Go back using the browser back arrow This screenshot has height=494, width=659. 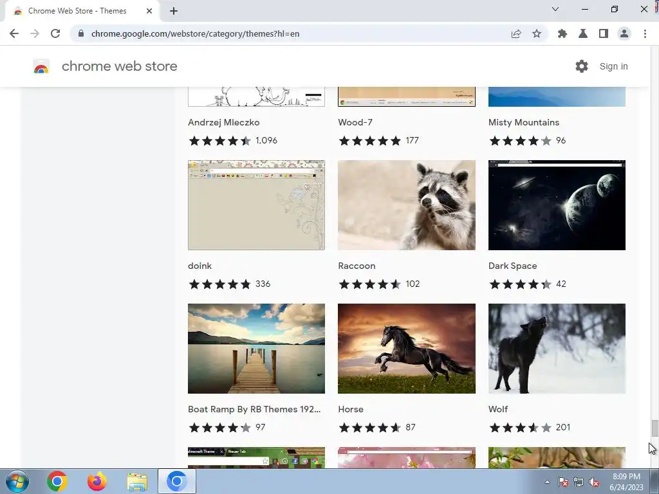(14, 33)
